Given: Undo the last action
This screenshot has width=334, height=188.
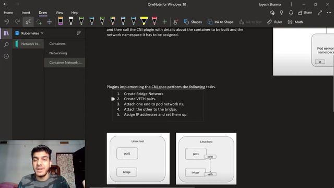Looking at the screenshot, I should (x=7, y=22).
